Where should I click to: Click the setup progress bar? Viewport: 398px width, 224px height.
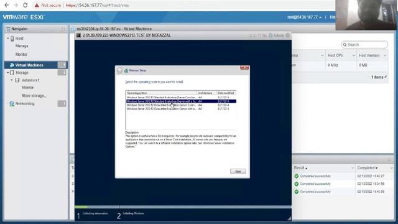tap(183, 207)
